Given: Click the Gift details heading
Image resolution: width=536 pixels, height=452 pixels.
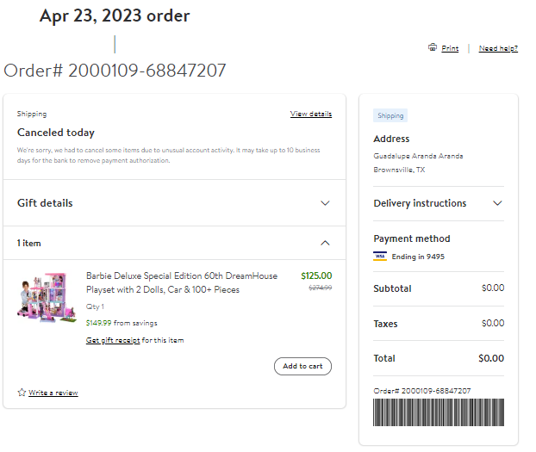Looking at the screenshot, I should pos(45,203).
